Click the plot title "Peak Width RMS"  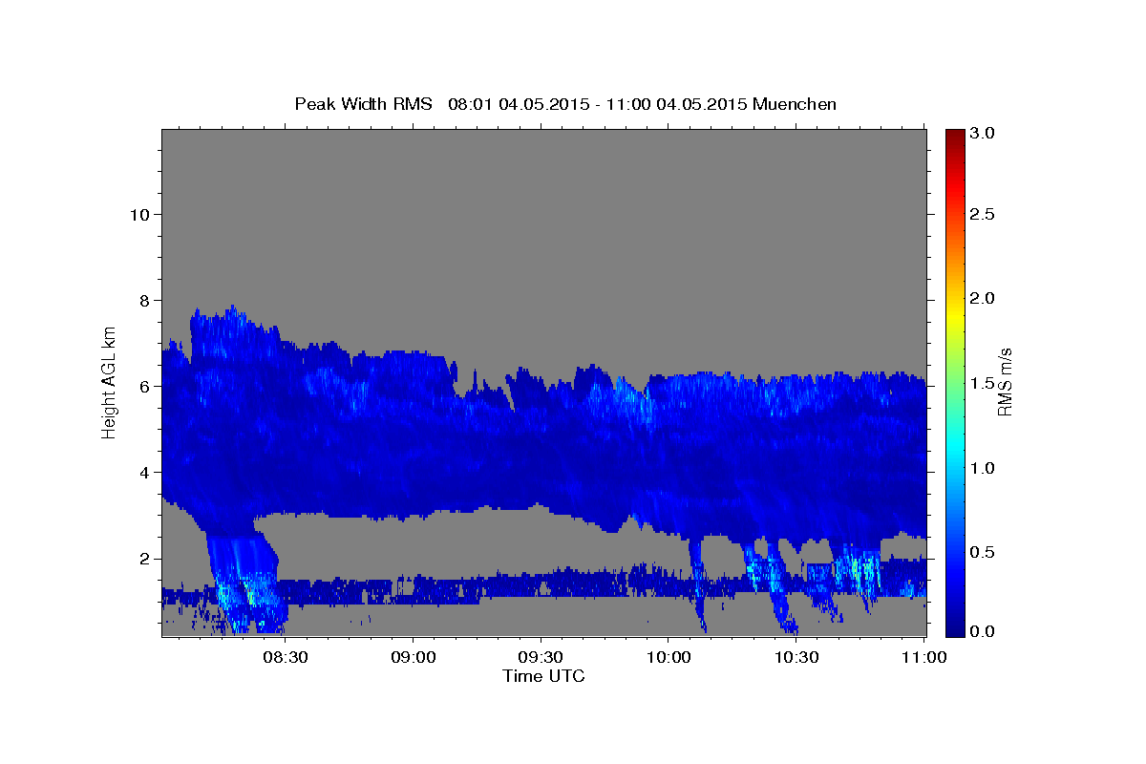point(363,103)
